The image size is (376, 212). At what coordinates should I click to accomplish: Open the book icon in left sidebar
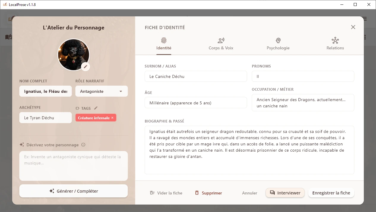click(8, 37)
